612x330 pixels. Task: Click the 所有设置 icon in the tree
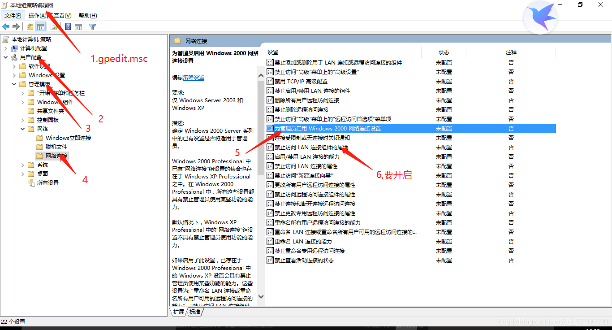[x=31, y=182]
